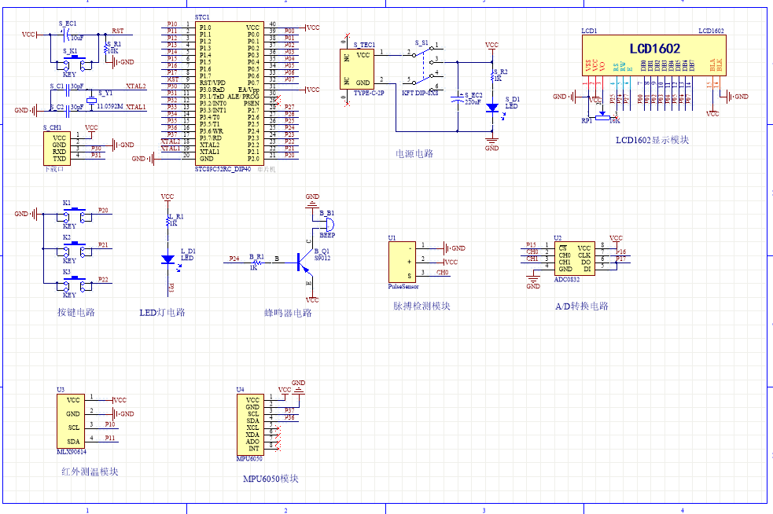Click the '脉搏检测模块' section label
The width and height of the screenshot is (773, 514).
[x=421, y=306]
